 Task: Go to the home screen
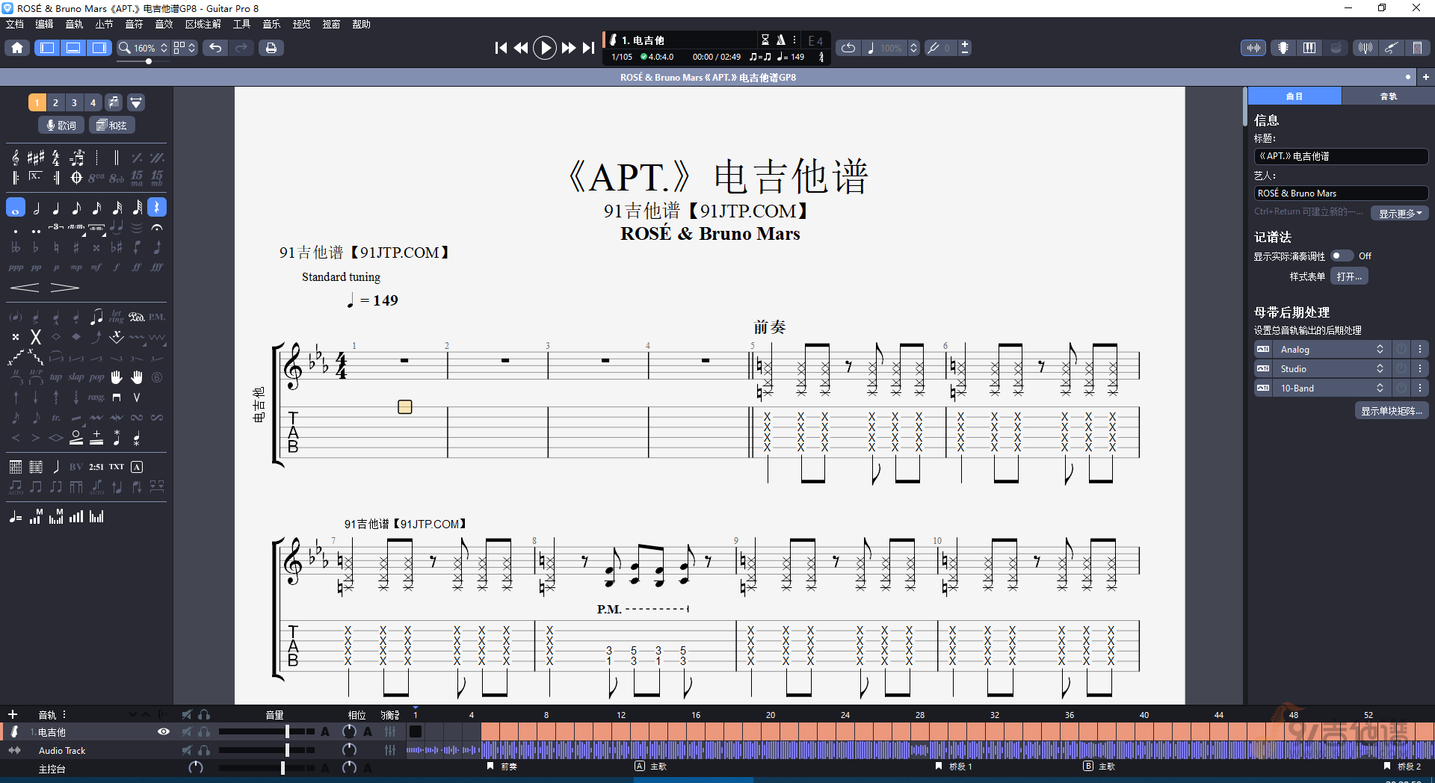[17, 48]
